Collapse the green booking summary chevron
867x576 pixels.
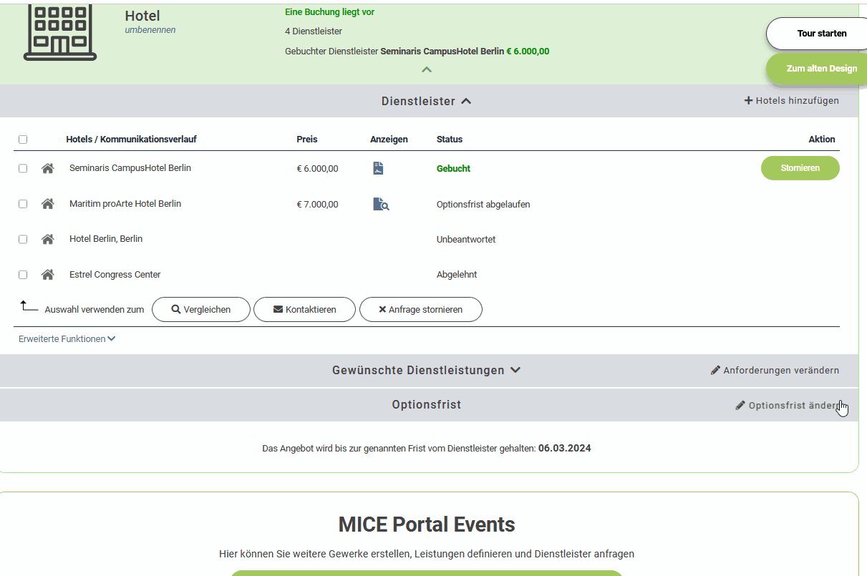pos(427,69)
